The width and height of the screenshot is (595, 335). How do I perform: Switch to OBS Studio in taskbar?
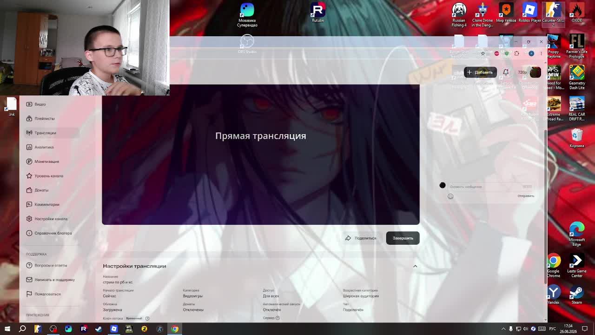(53, 329)
